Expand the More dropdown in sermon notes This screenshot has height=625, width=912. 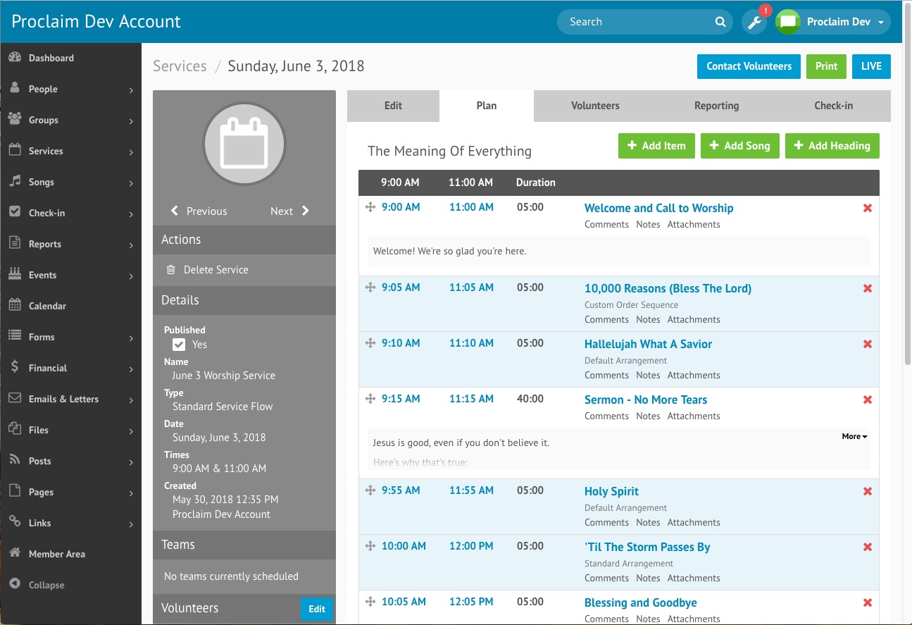pos(854,436)
